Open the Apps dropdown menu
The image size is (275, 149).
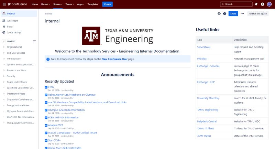click(81, 4)
